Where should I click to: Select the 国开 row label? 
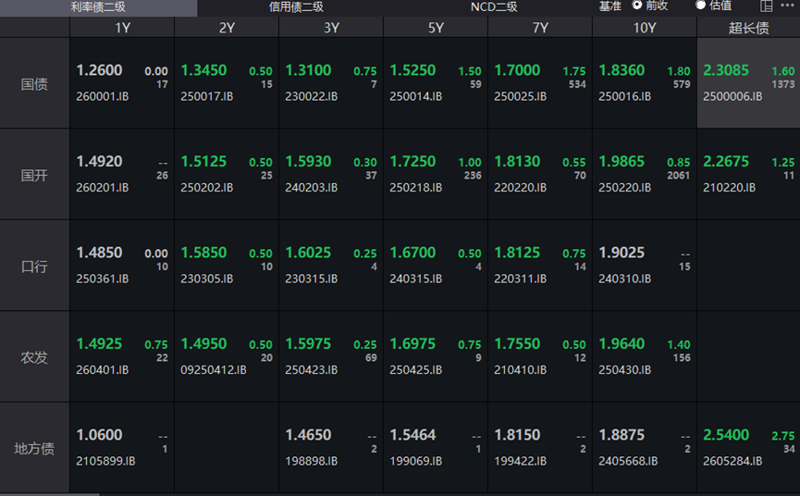34,174
